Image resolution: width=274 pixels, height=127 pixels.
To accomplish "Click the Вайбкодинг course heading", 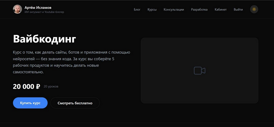I will pyautogui.click(x=44, y=39).
